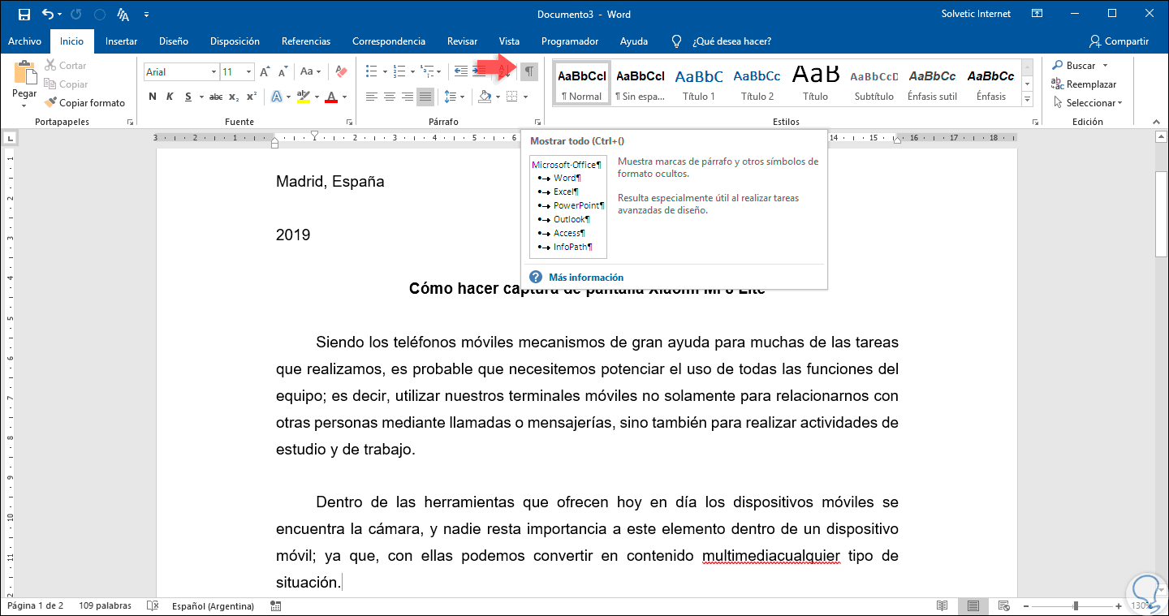Open the Insertar ribbon tab

(x=121, y=41)
